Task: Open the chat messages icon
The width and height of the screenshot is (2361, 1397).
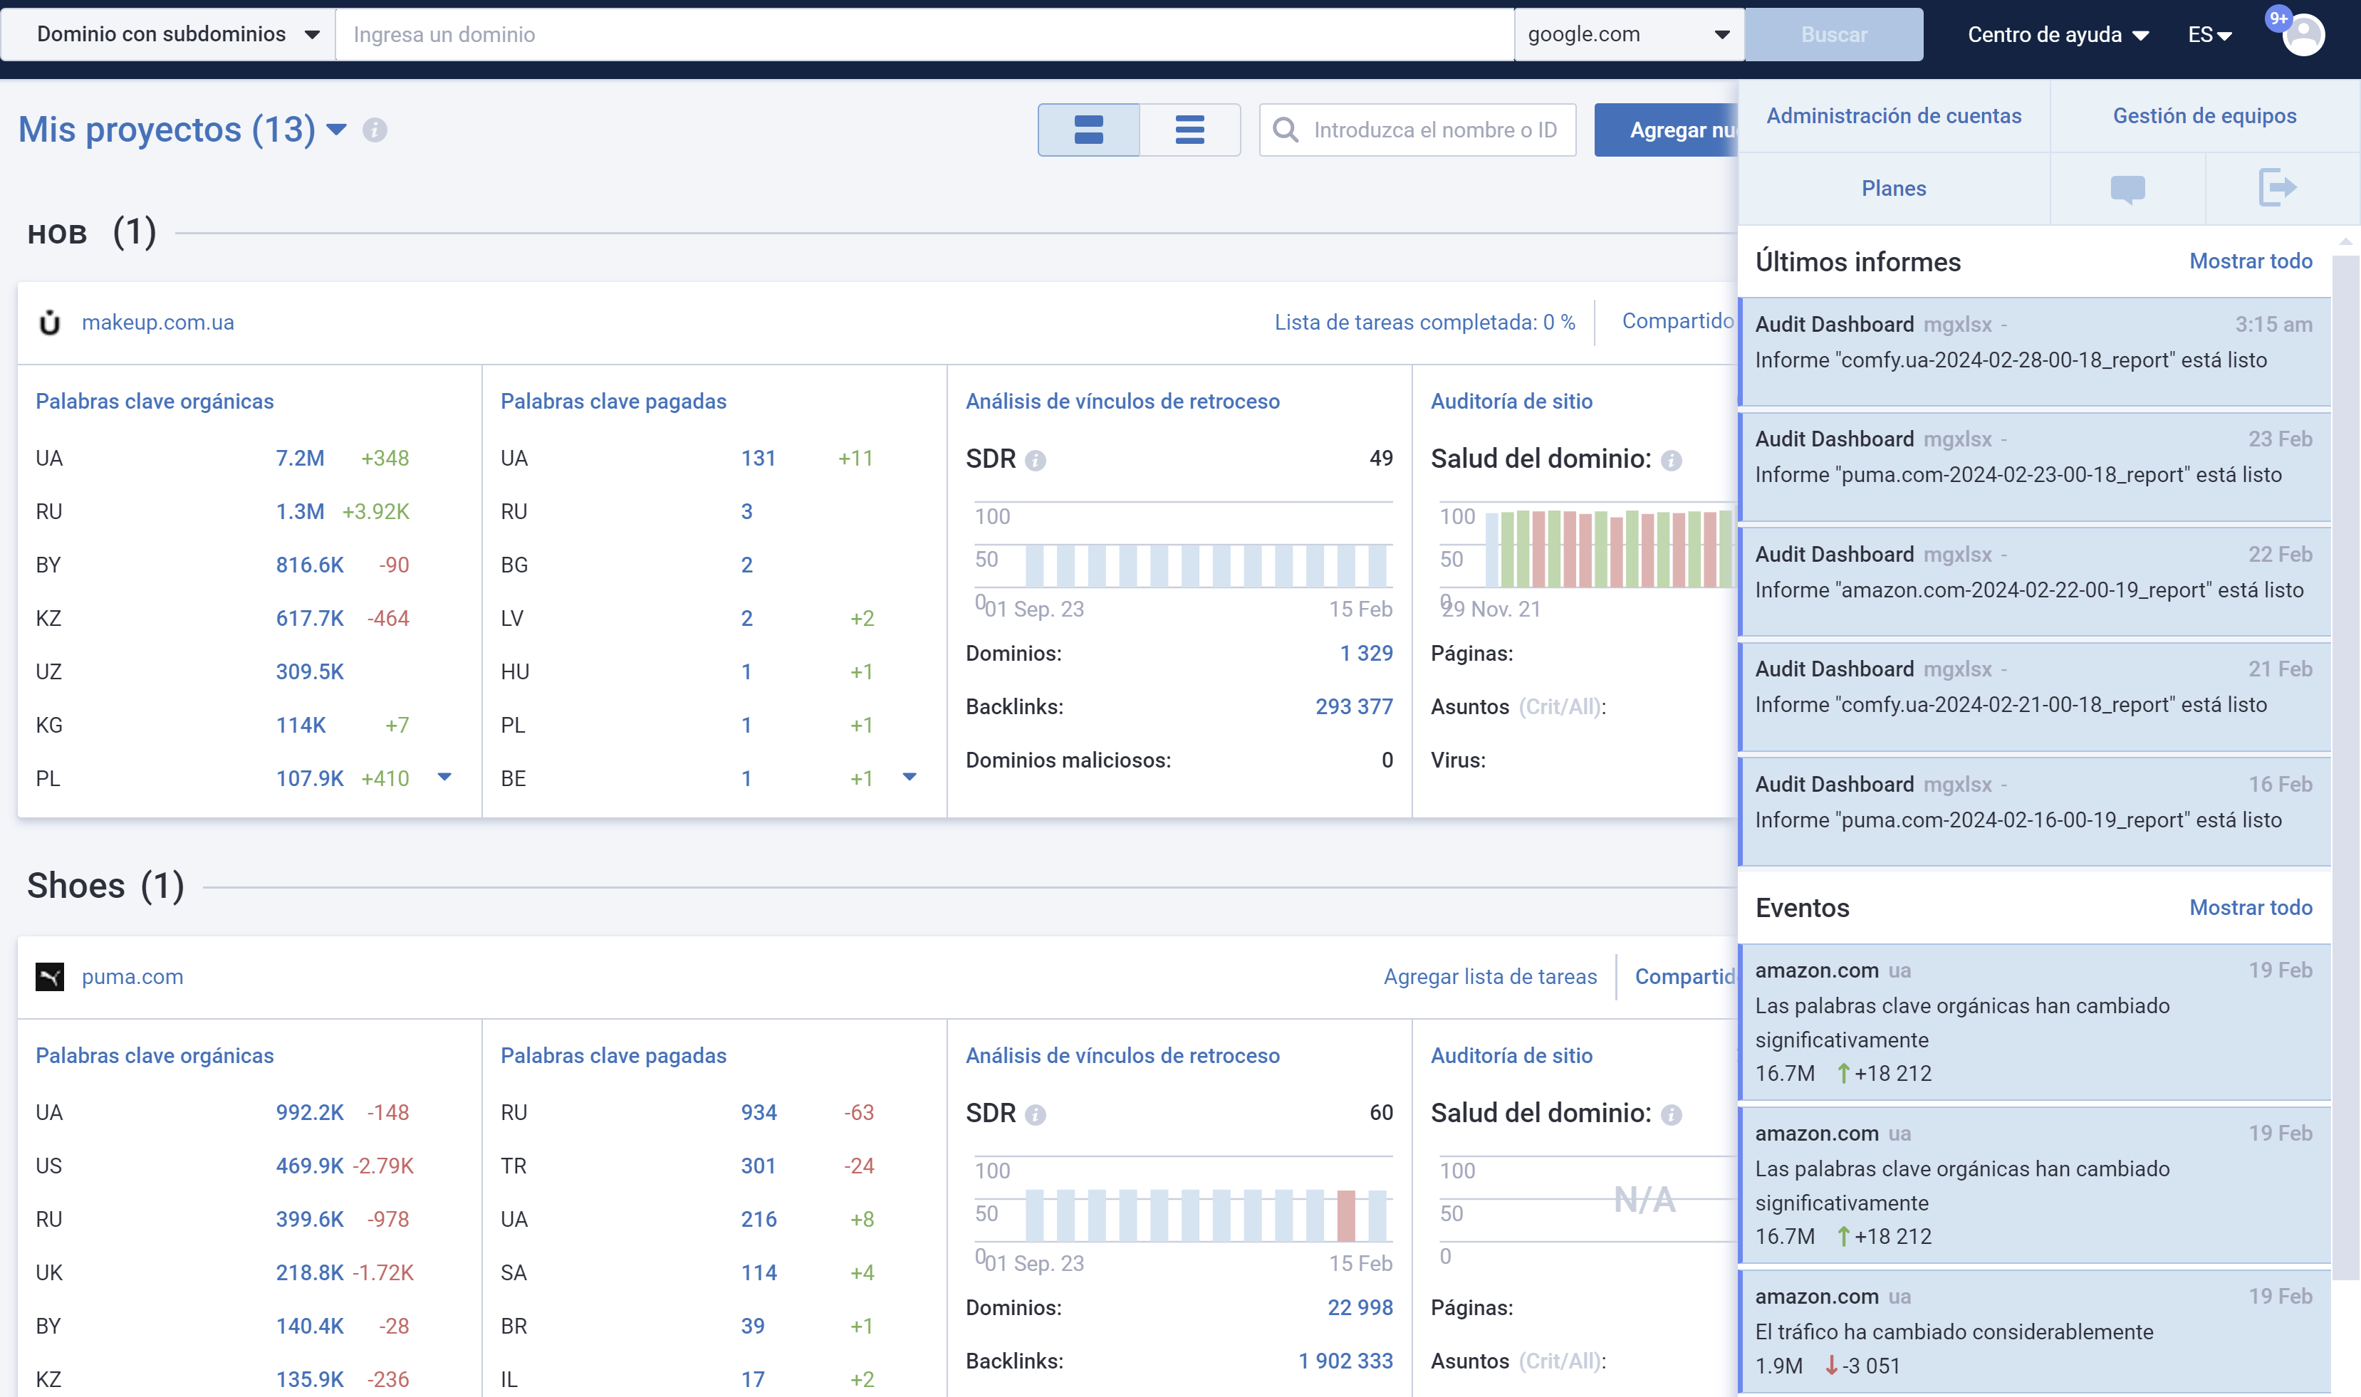Action: (x=2127, y=189)
